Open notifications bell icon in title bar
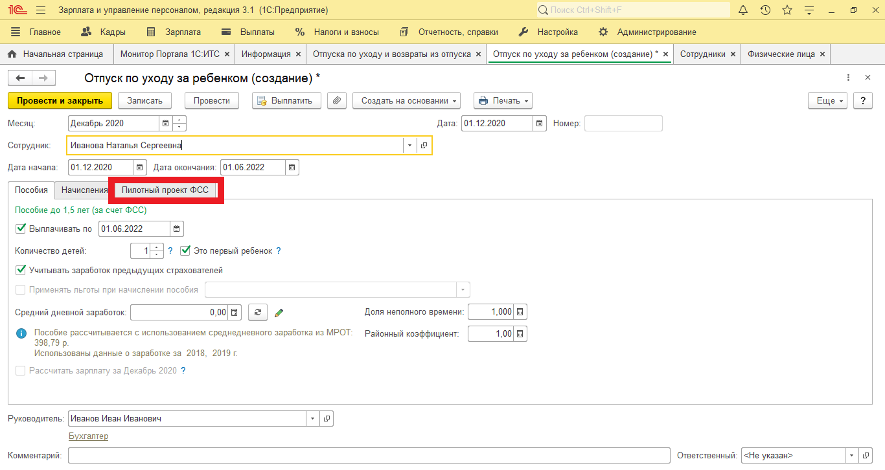The width and height of the screenshot is (885, 470). [743, 10]
